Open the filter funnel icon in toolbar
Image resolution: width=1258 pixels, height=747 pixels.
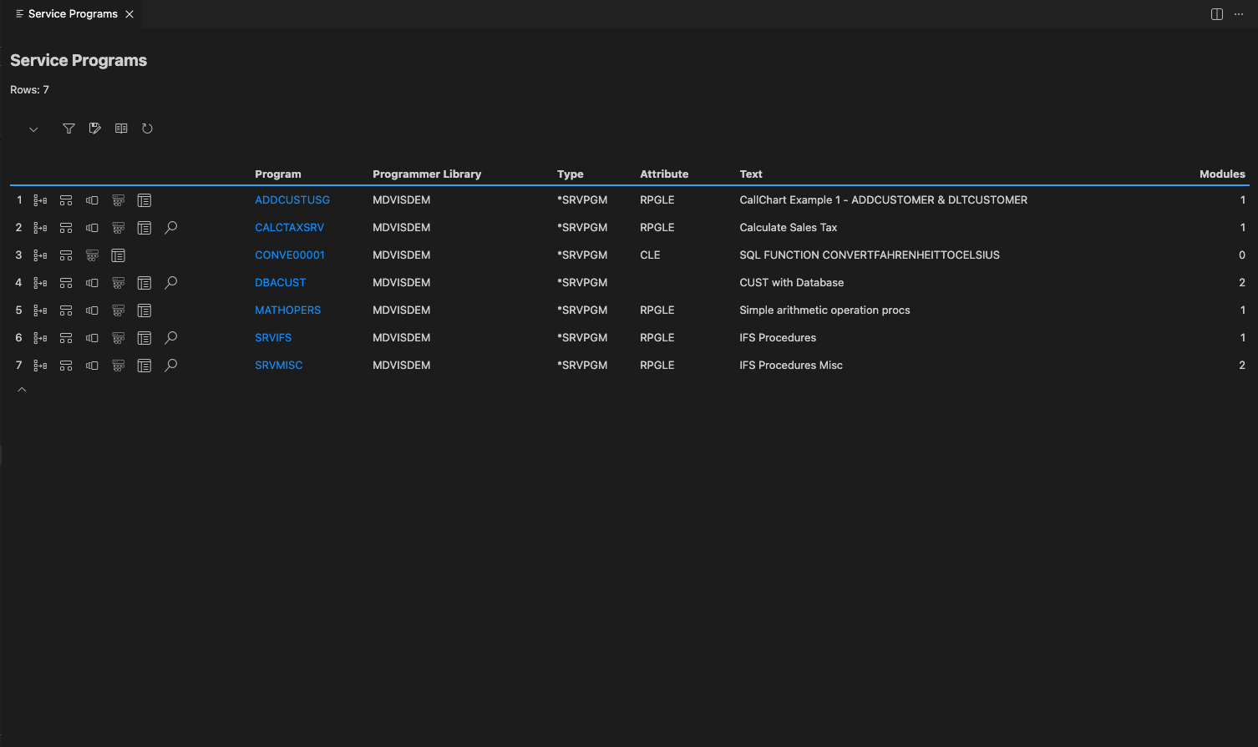point(68,129)
